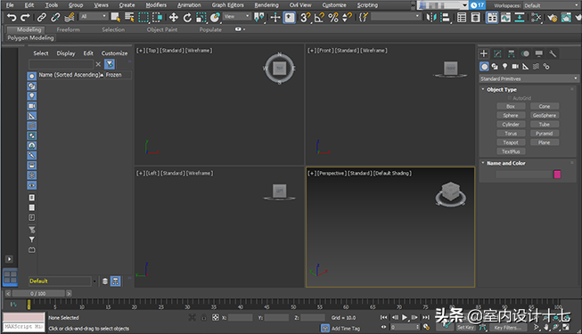Open the Rendering menu
This screenshot has height=334, width=582.
266,5
